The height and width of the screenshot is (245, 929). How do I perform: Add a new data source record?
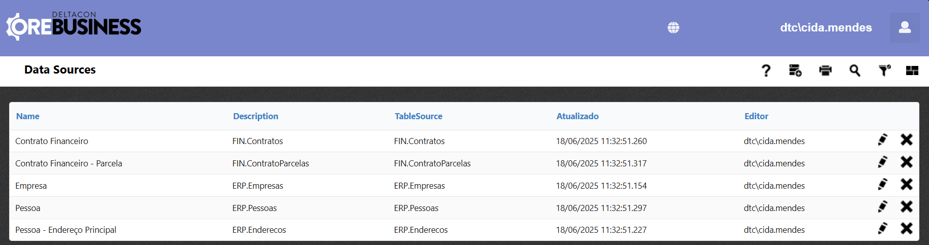click(795, 71)
